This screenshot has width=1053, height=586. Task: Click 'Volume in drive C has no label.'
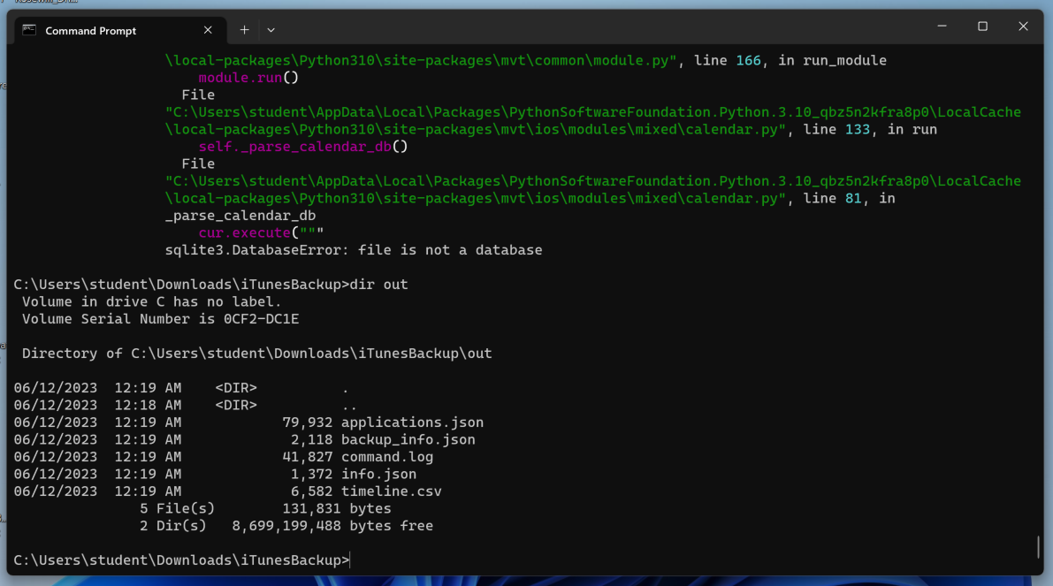[152, 302]
